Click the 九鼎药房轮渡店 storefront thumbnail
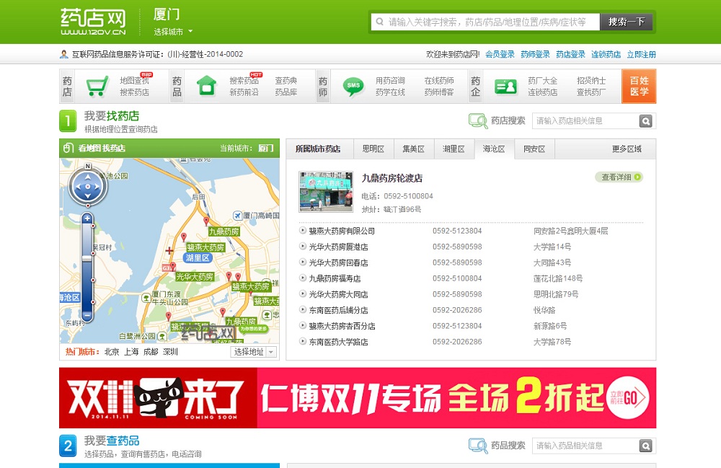This screenshot has height=468, width=721. pyautogui.click(x=326, y=192)
